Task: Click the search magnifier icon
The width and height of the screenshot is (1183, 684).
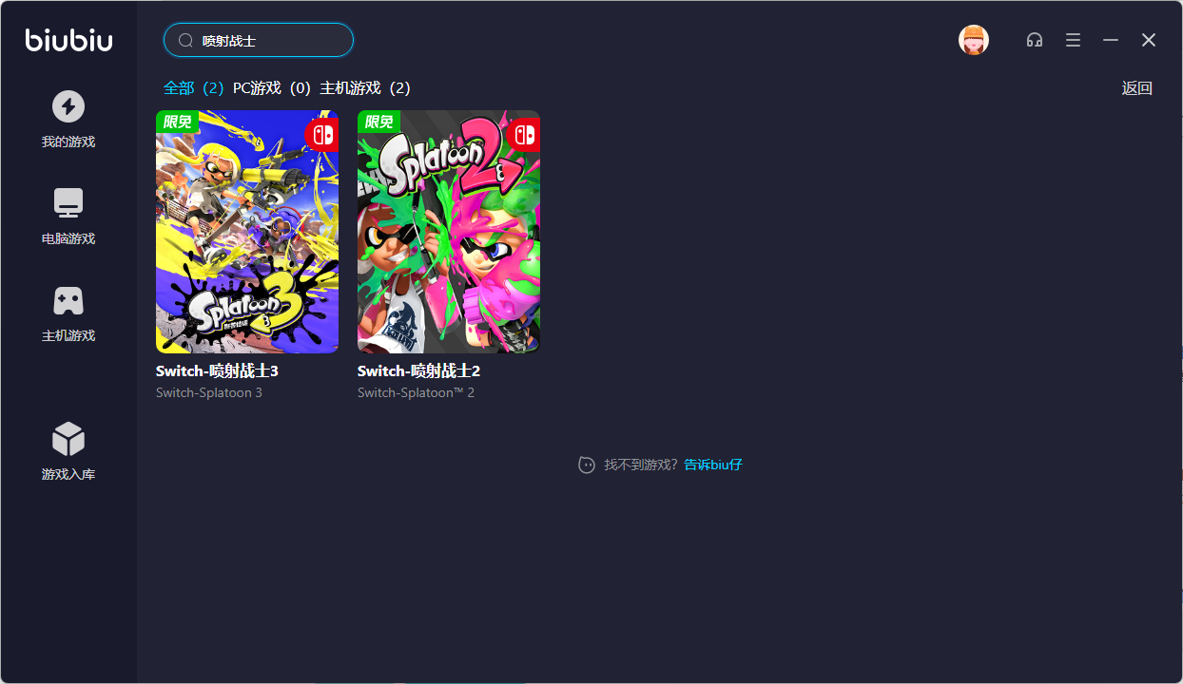Action: tap(186, 41)
